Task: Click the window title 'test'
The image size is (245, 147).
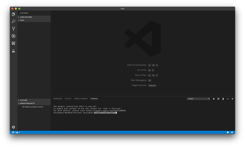Action: click(122, 8)
